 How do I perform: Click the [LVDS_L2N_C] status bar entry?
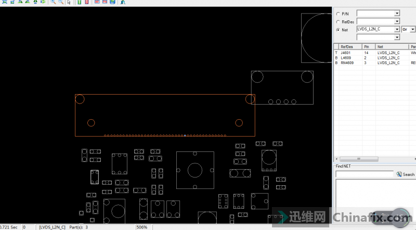[52, 227]
